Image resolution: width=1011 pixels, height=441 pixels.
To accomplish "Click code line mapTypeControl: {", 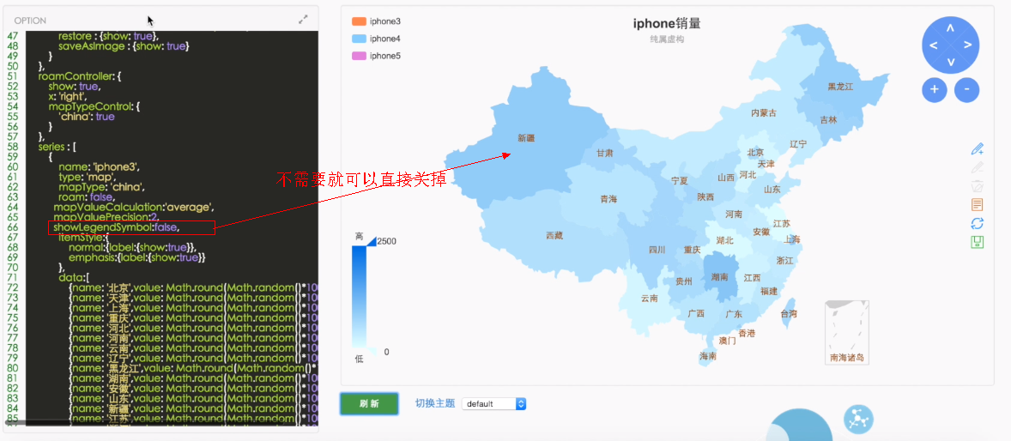I will tap(94, 106).
